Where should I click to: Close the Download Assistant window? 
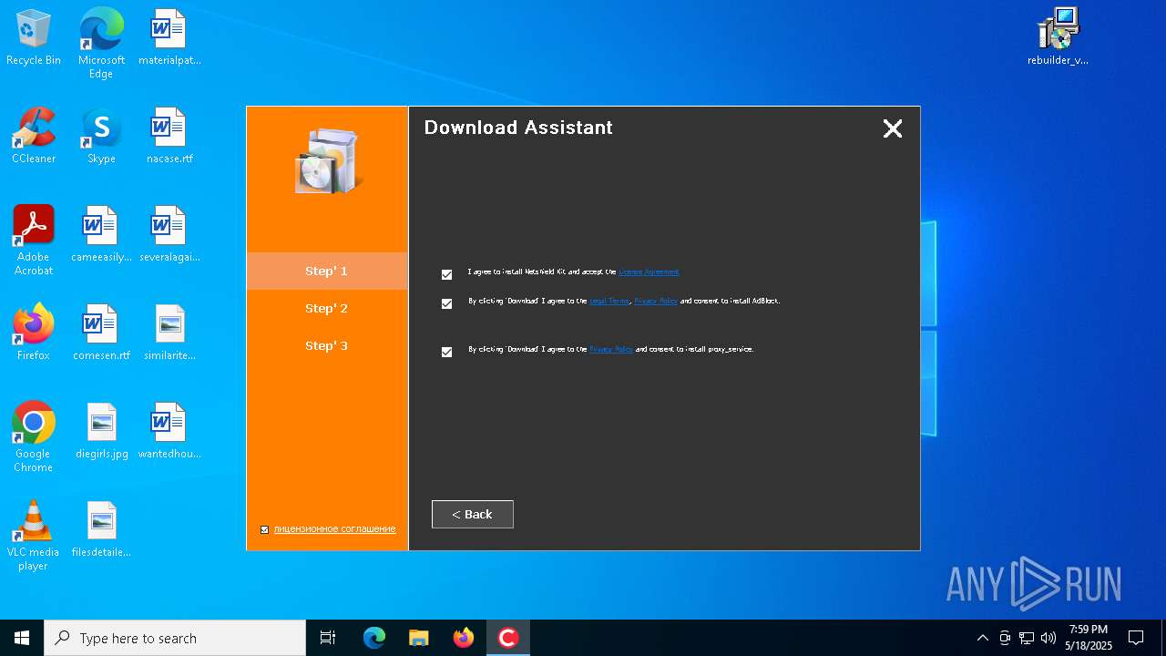[893, 128]
